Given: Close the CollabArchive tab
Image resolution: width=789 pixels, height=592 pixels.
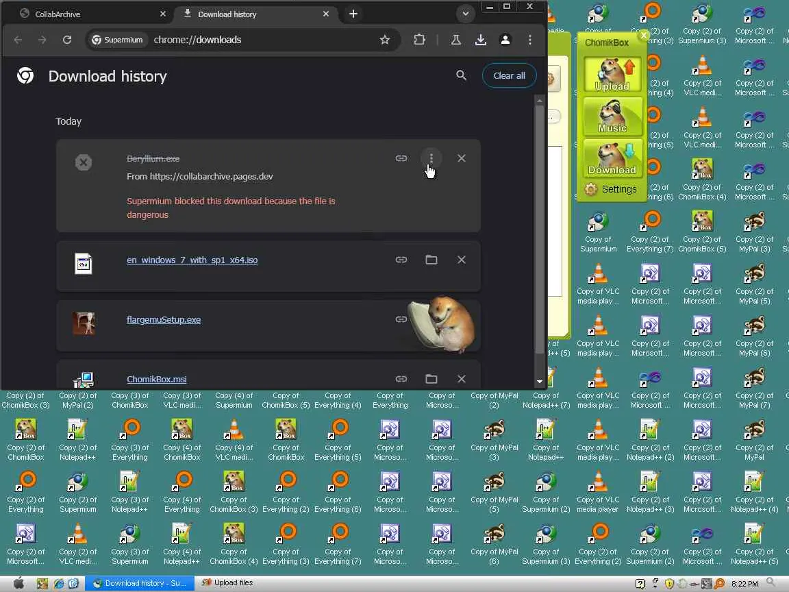Looking at the screenshot, I should pyautogui.click(x=162, y=14).
